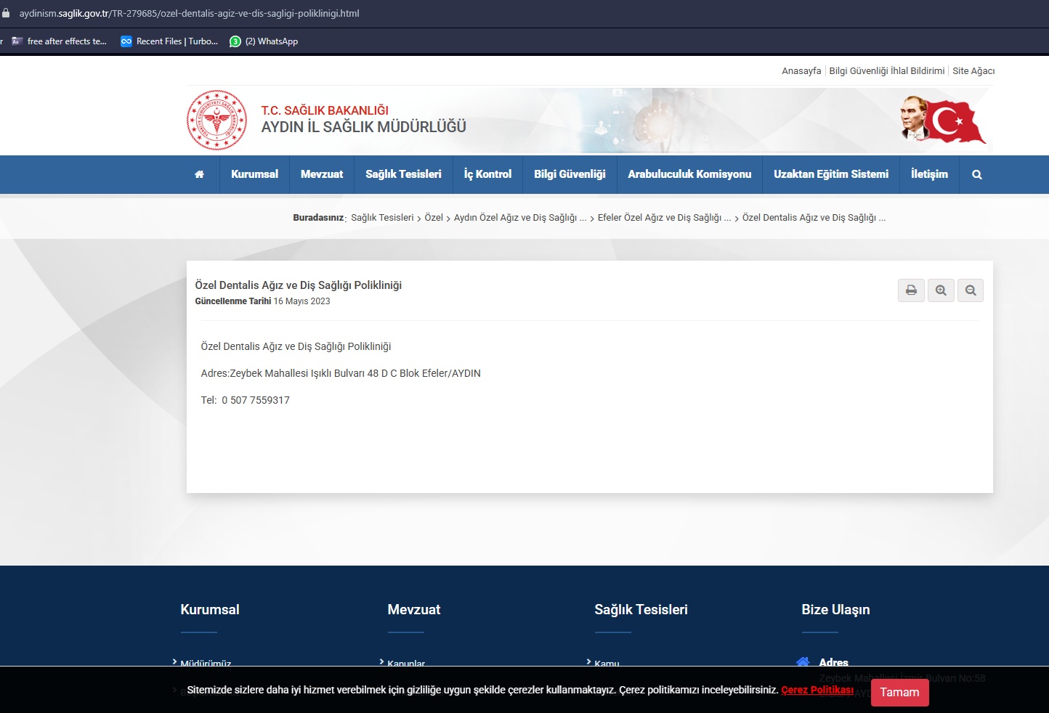Image resolution: width=1049 pixels, height=713 pixels.
Task: Click page heading Özel Dentalis Ağız ve Diş Sağlığı Polikliniği
Action: click(299, 285)
